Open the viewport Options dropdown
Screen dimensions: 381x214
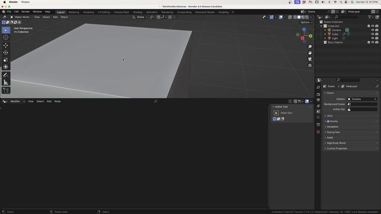[306, 23]
